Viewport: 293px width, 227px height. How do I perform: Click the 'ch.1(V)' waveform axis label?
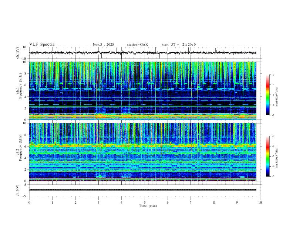(17, 53)
